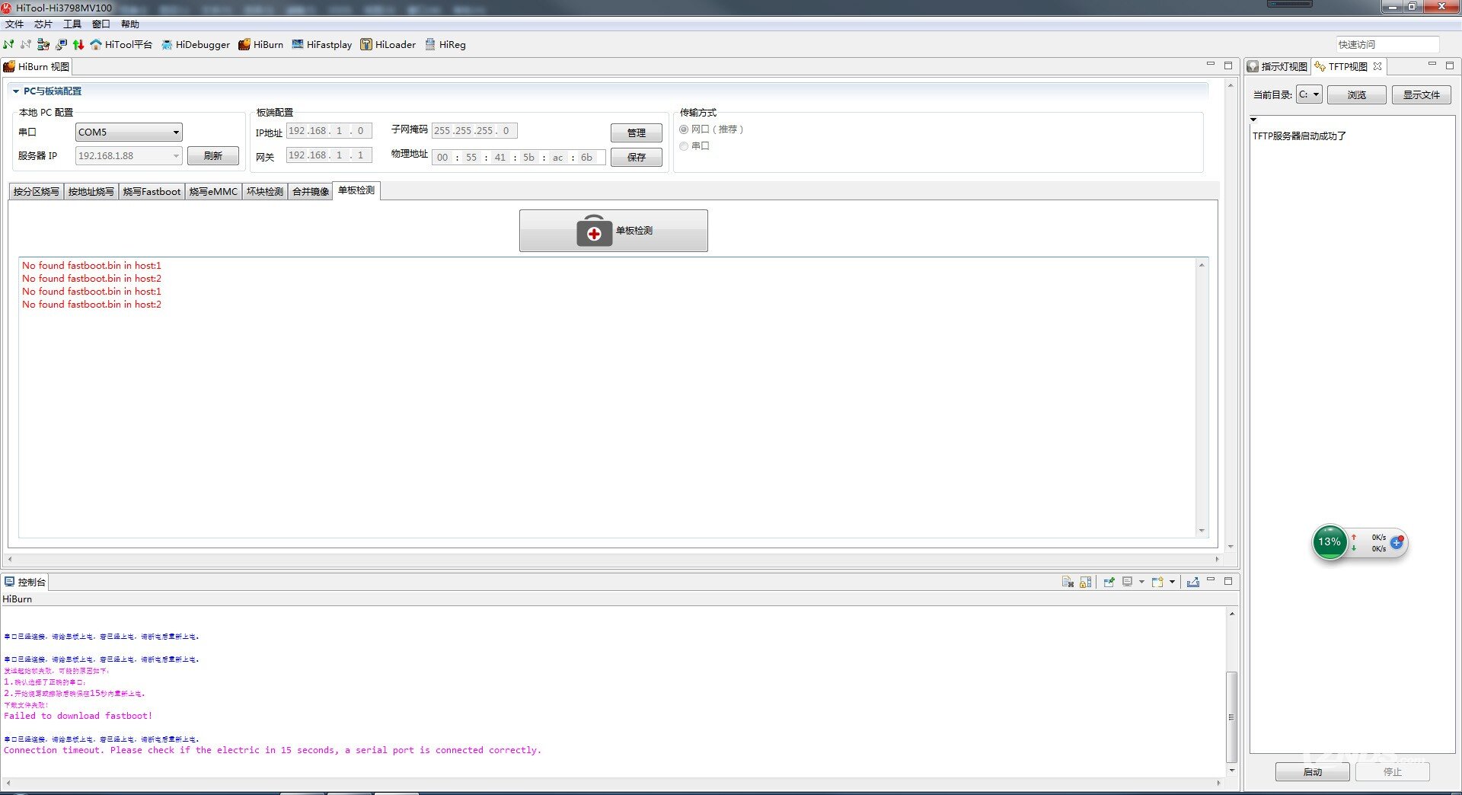Screen dimensions: 1462x795
Task: Click the console vertical scrollbar thumb
Action: [x=1231, y=717]
